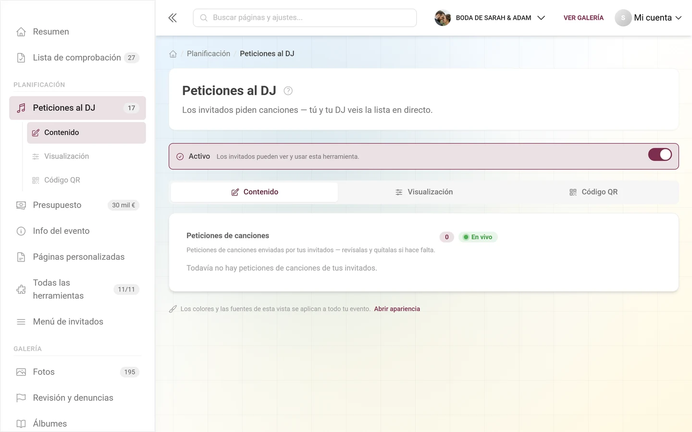Viewport: 692px width, 432px height.
Task: Click the Fotos image icon
Action: pyautogui.click(x=21, y=372)
